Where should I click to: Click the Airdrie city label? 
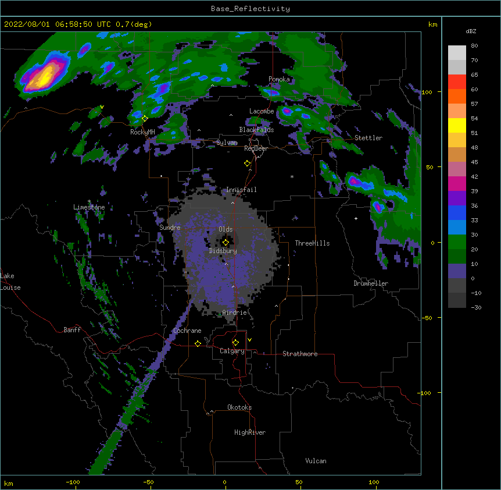(235, 313)
